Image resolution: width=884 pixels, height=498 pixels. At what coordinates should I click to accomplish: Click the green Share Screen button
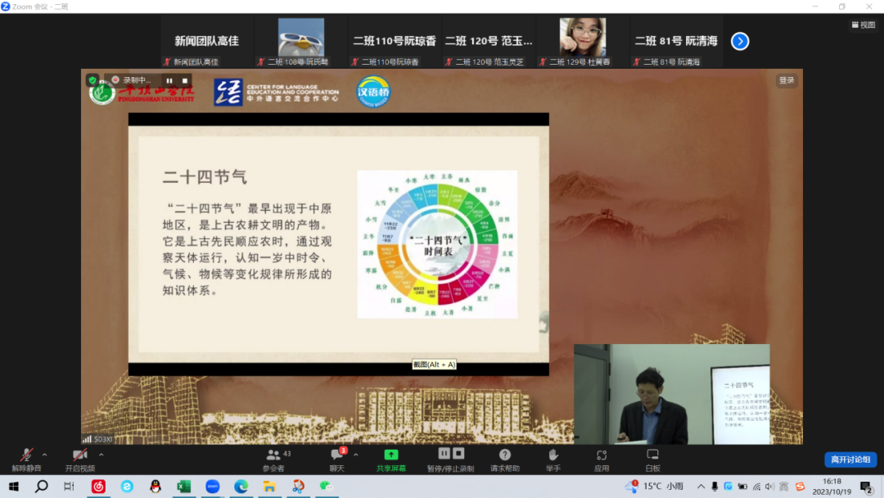coord(390,459)
